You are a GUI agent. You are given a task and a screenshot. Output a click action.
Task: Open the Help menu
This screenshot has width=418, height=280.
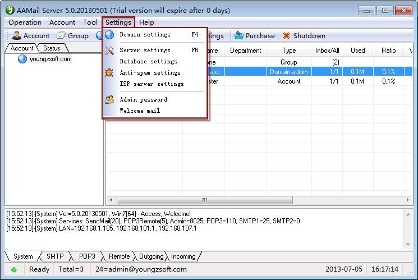coord(146,22)
